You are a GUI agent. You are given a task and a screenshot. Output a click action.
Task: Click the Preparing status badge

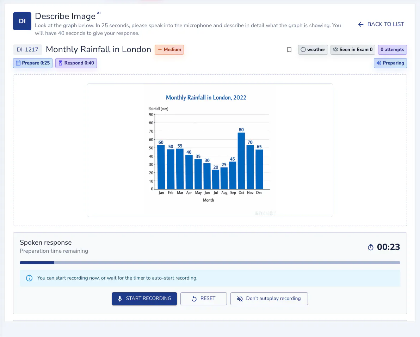[390, 63]
